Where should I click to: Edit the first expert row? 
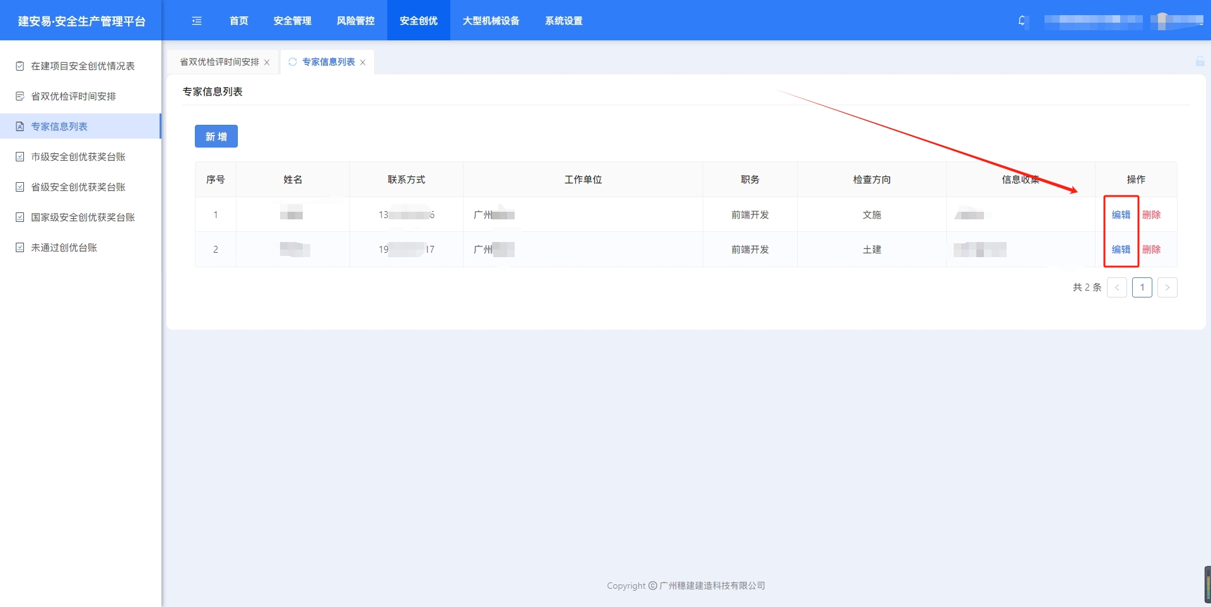point(1120,215)
